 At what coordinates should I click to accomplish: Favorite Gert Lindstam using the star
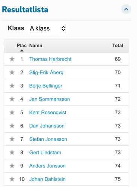click(12, 153)
